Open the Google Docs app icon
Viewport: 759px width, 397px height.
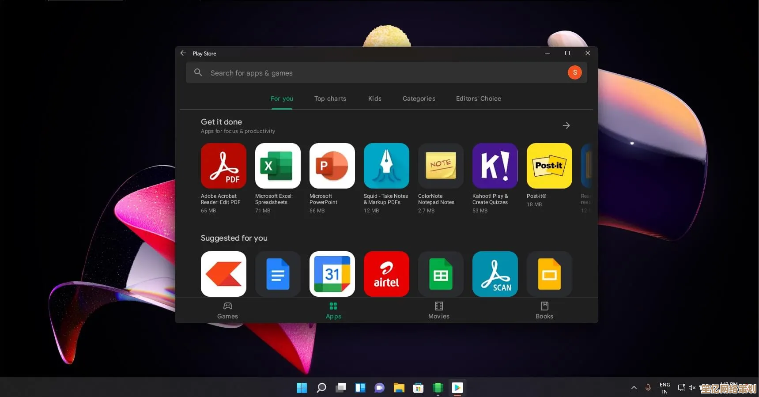(278, 274)
